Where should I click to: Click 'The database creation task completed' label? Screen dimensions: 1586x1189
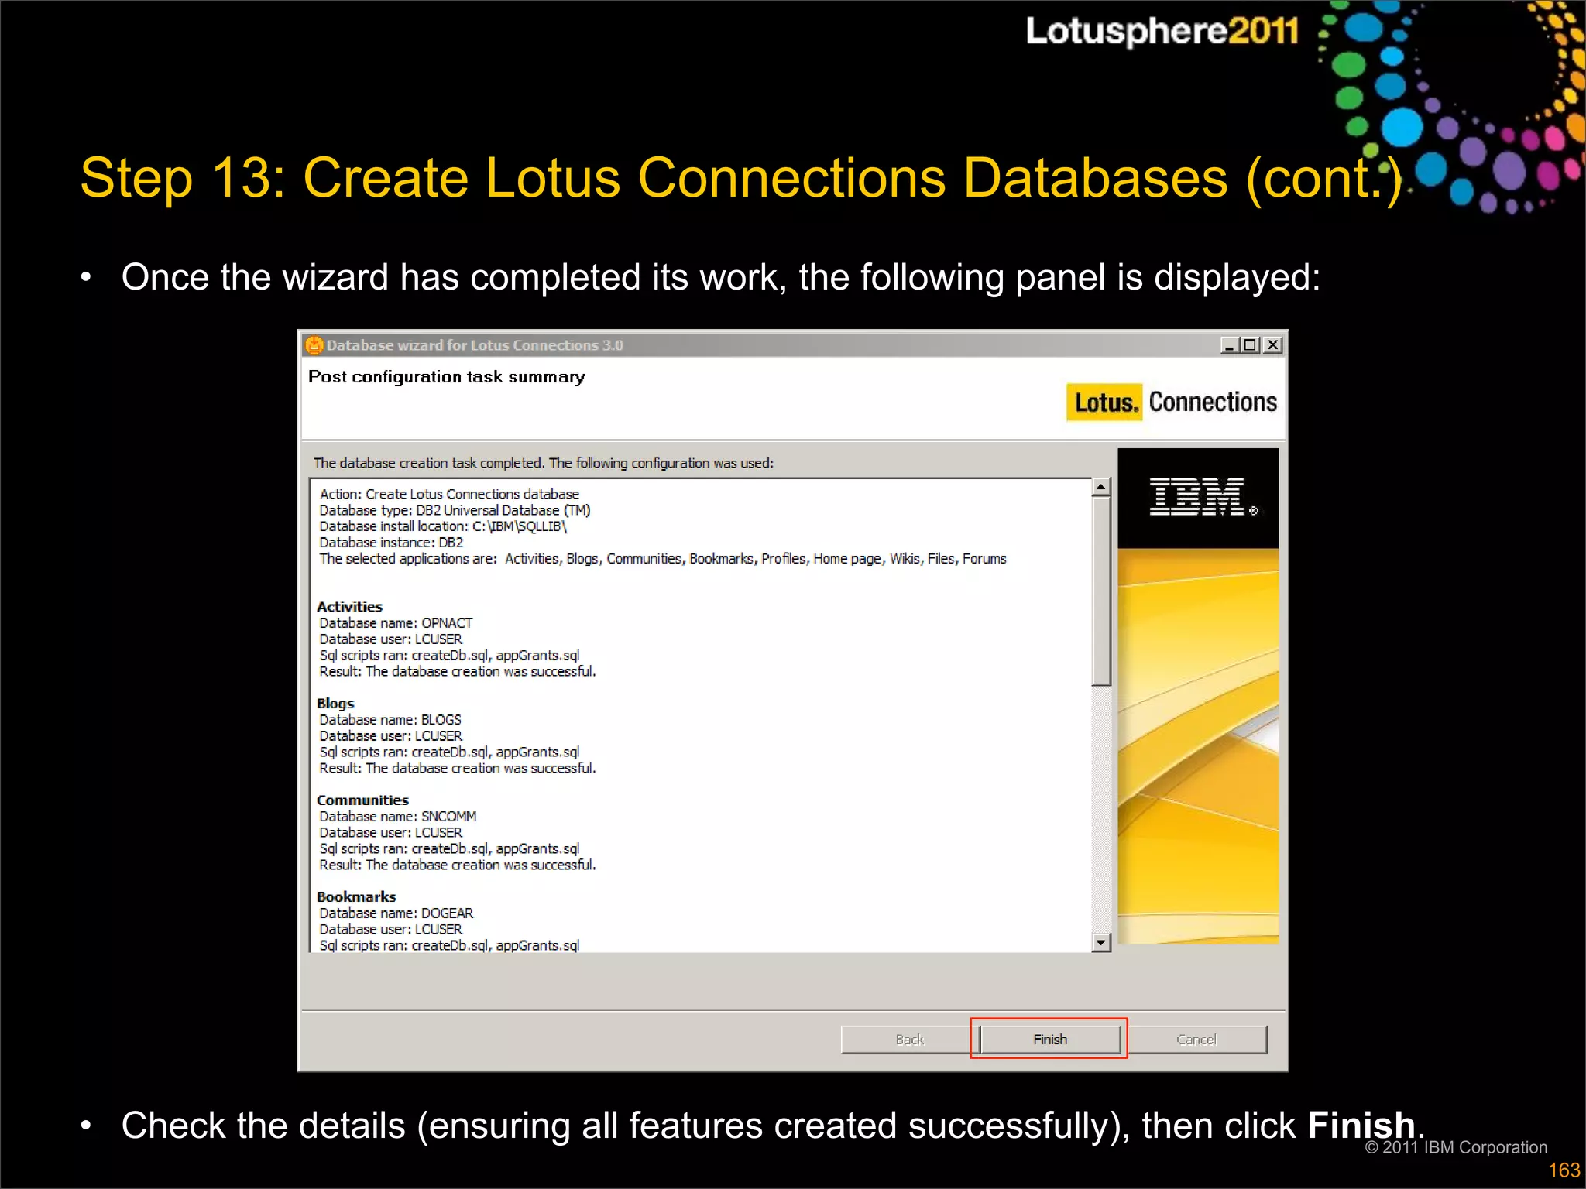point(544,463)
